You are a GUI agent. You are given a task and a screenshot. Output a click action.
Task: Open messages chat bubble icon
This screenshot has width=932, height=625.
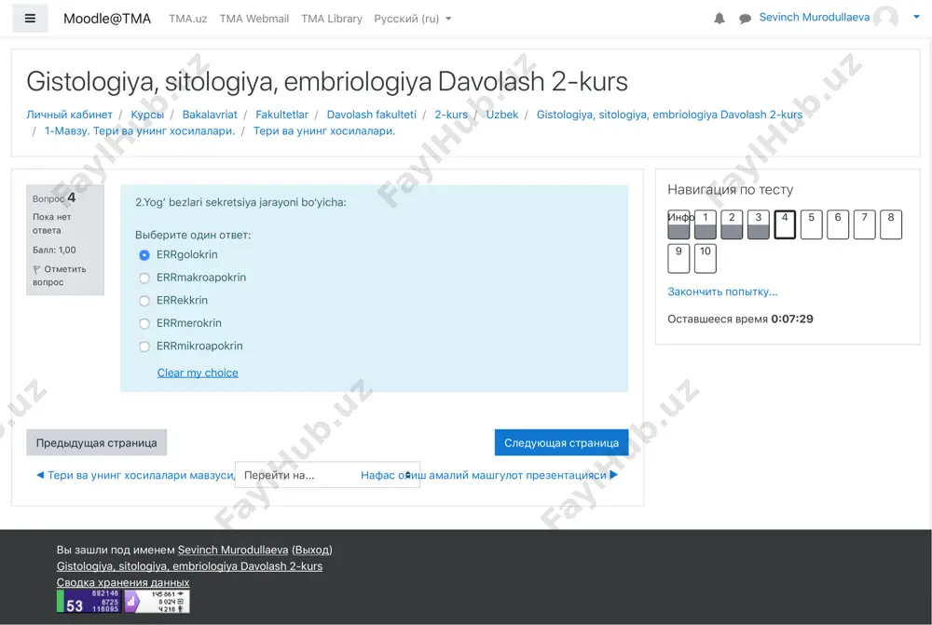745,19
